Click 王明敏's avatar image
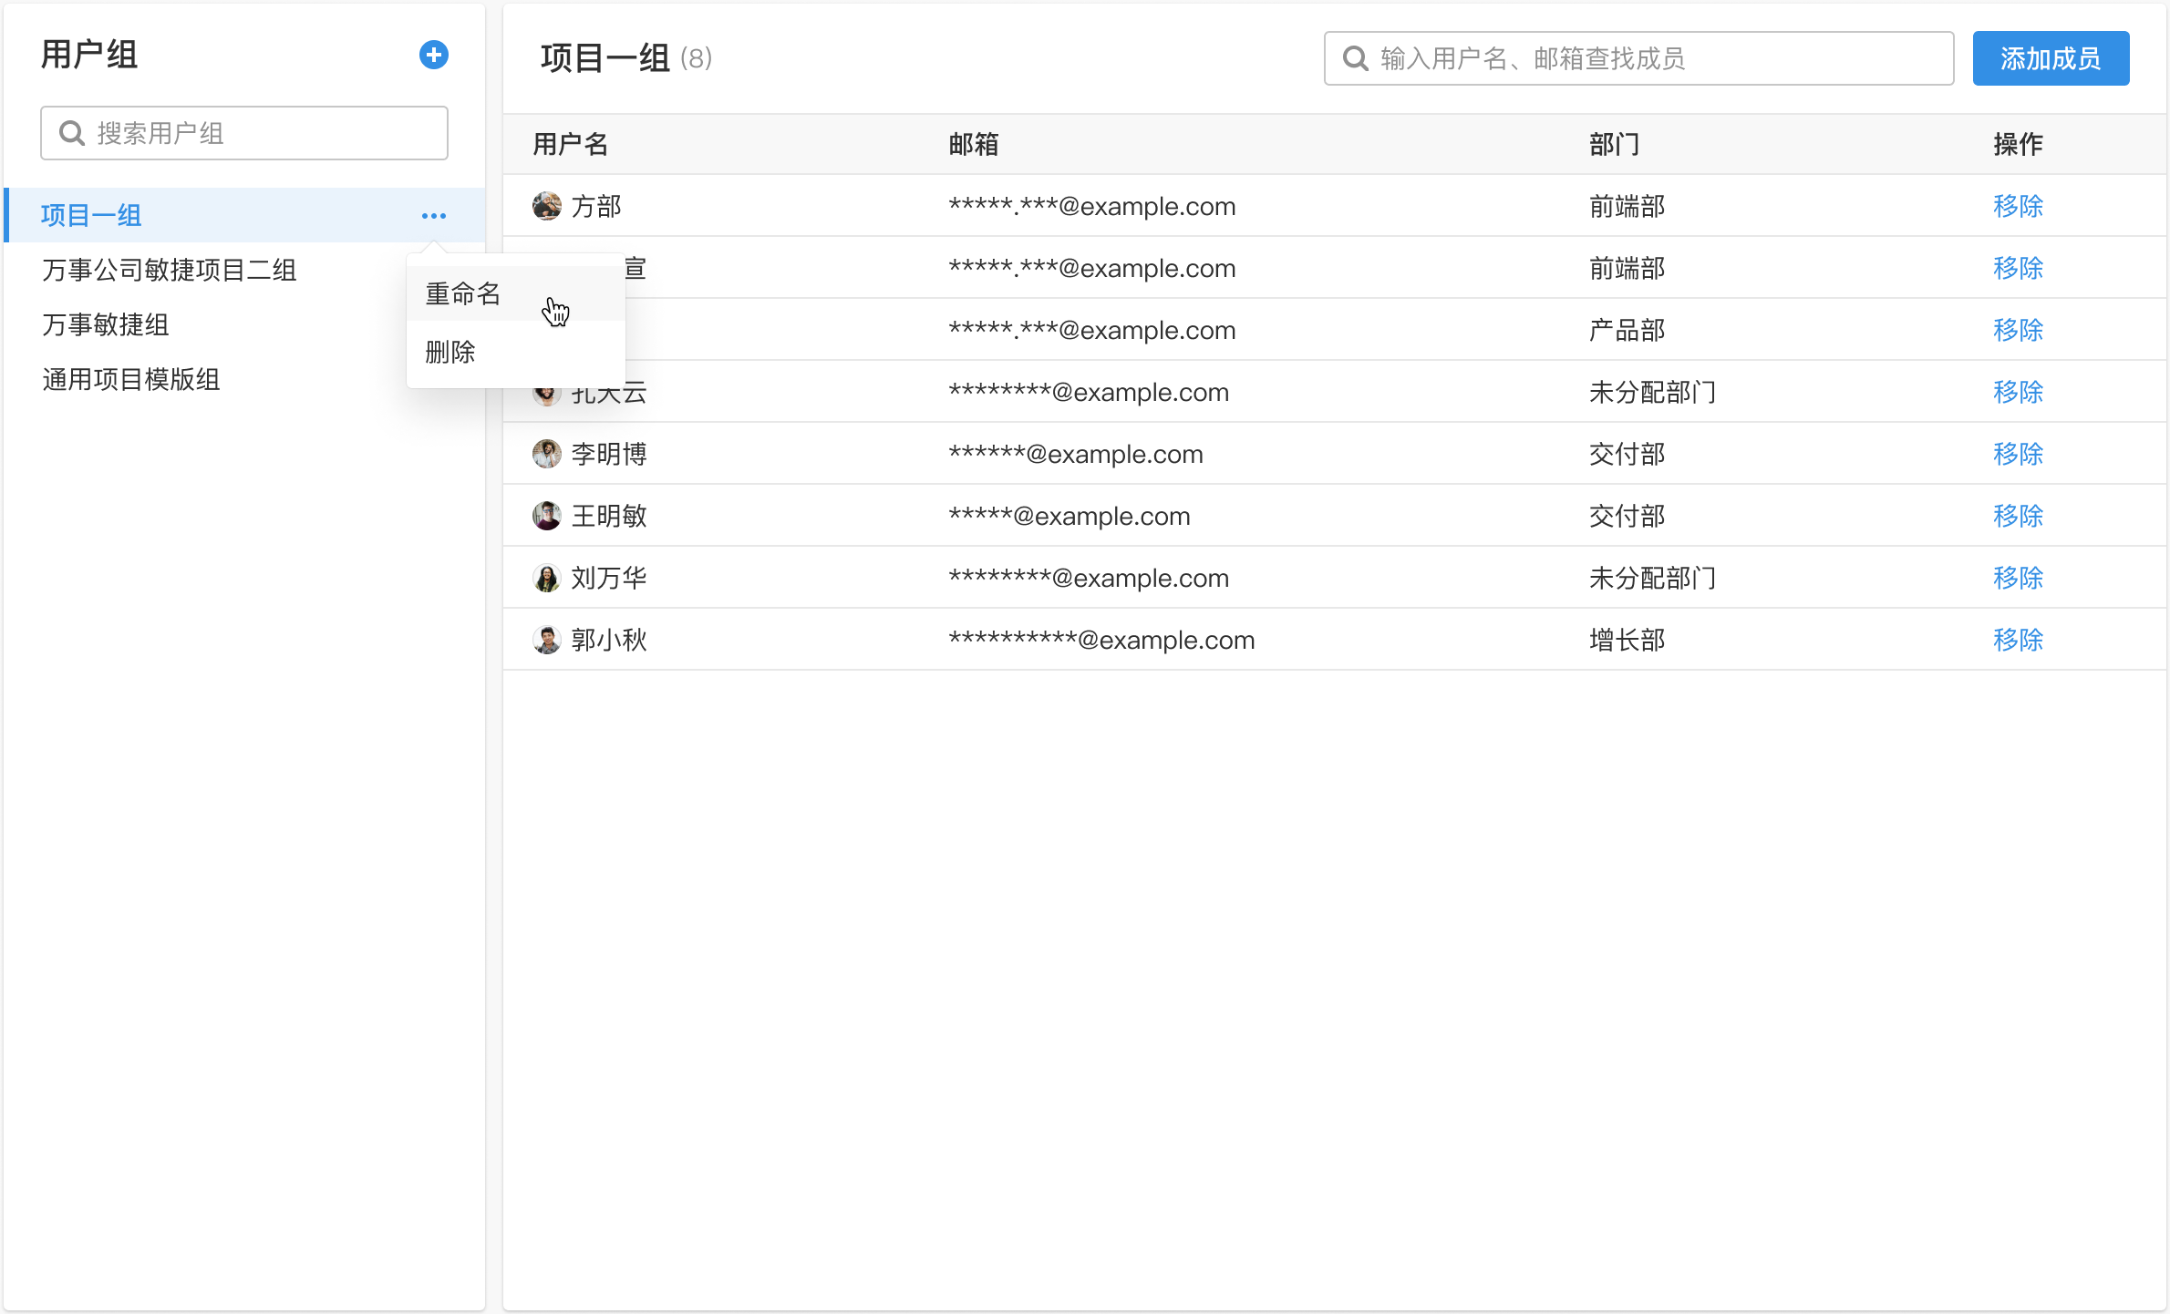Image resolution: width=2170 pixels, height=1314 pixels. (x=547, y=516)
